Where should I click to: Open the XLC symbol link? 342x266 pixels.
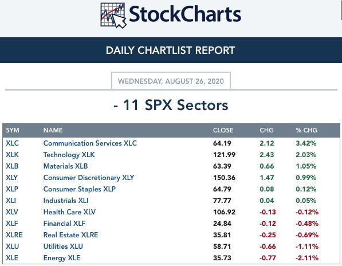(x=12, y=143)
